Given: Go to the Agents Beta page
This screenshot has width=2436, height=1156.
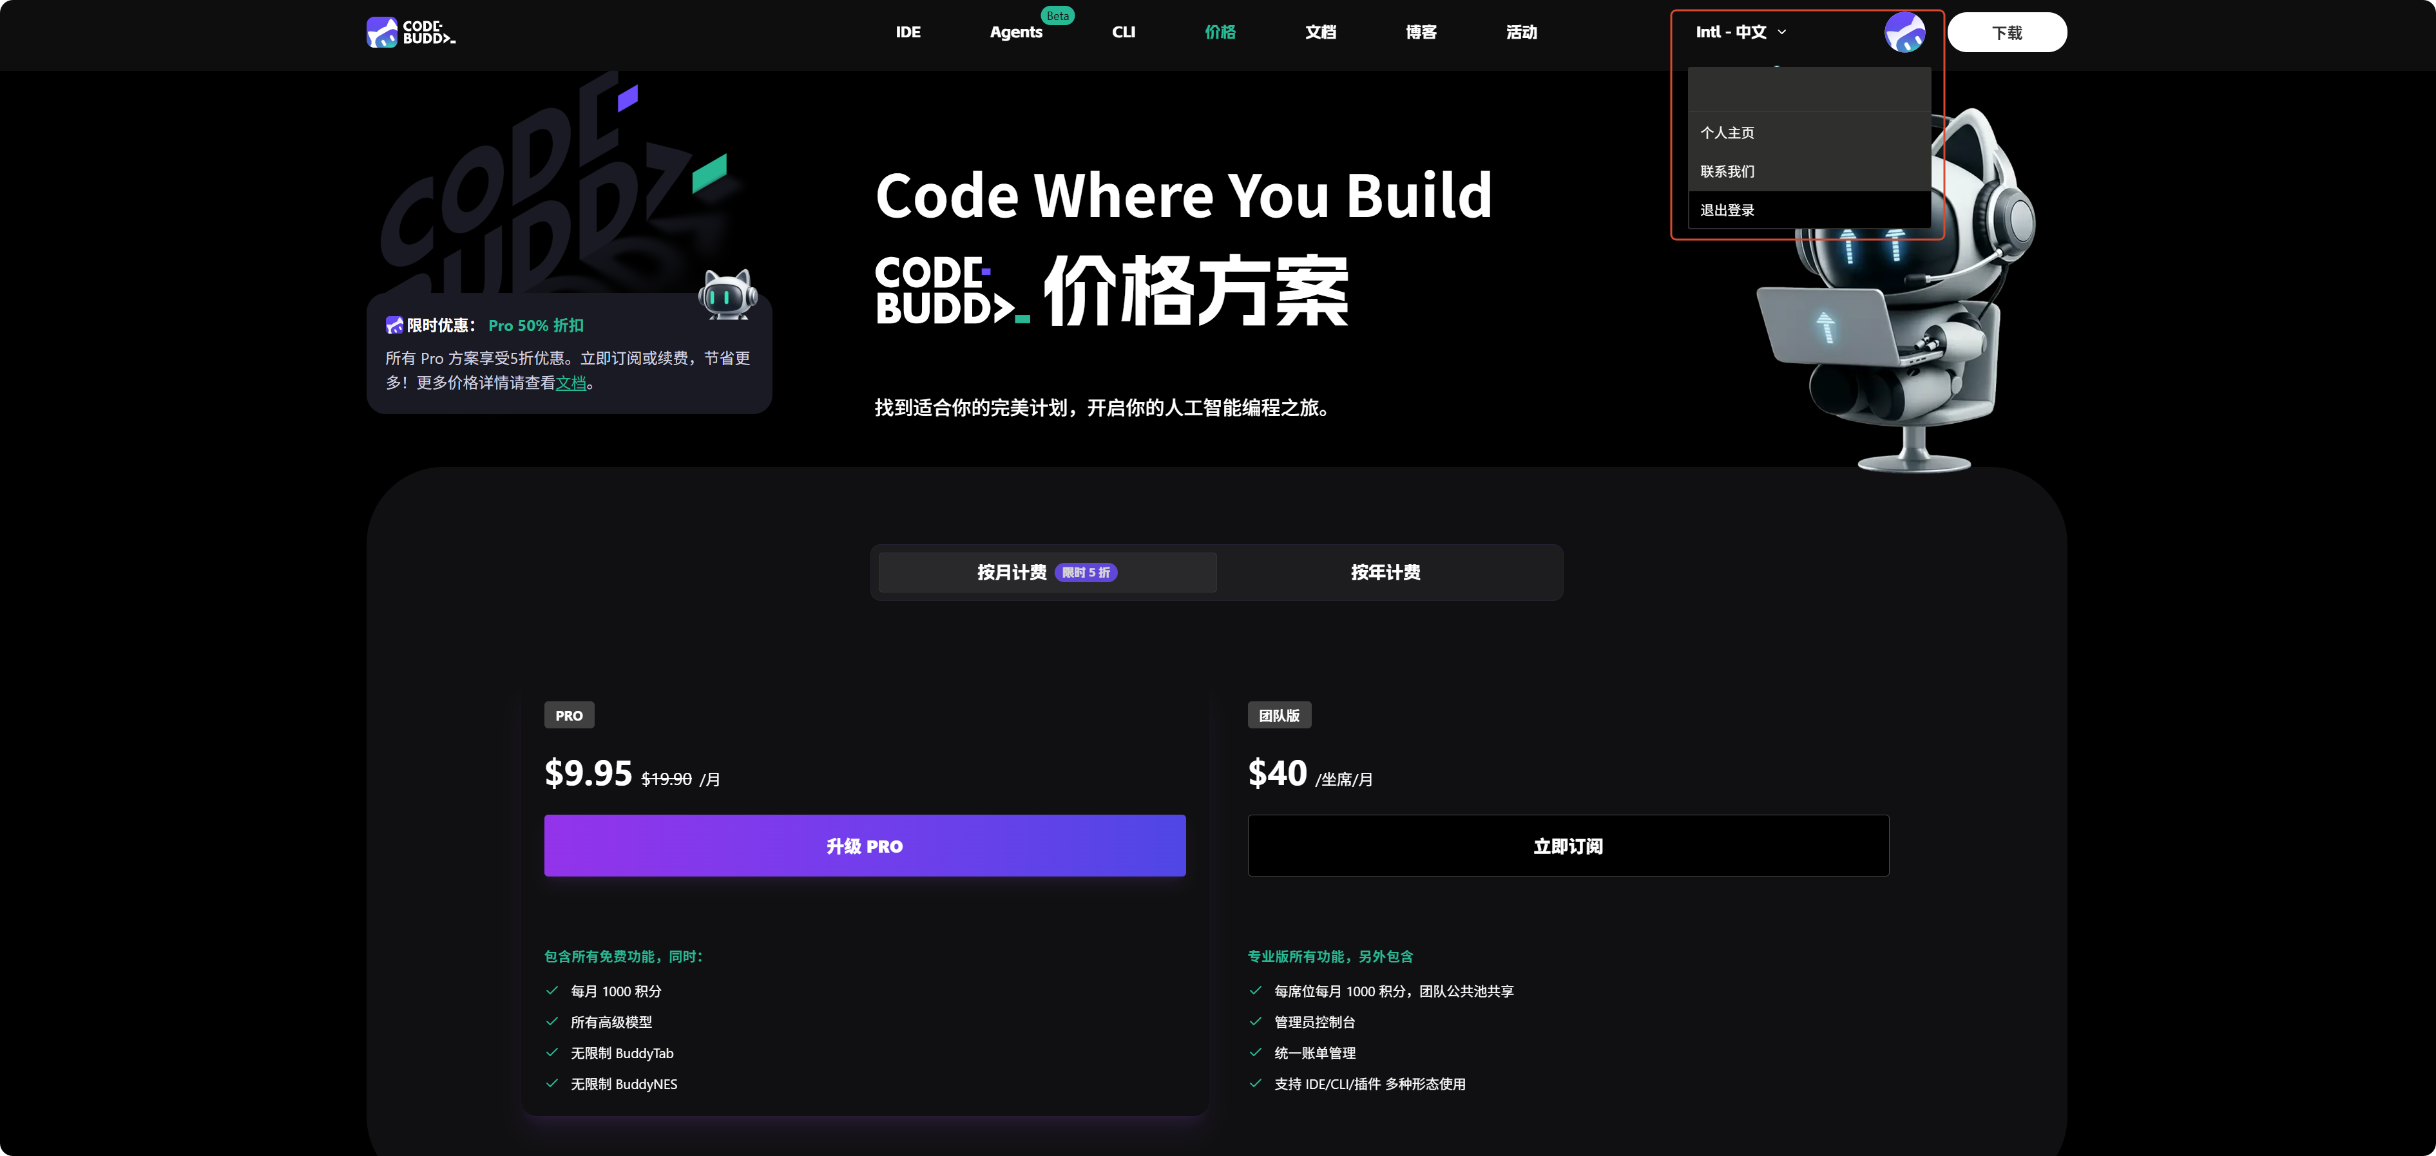Looking at the screenshot, I should point(1017,32).
